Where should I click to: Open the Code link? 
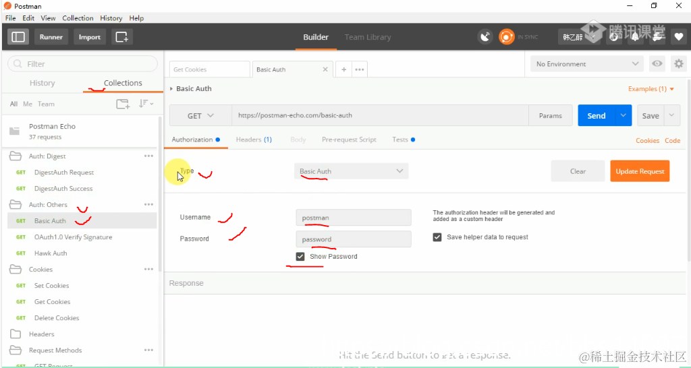point(673,140)
